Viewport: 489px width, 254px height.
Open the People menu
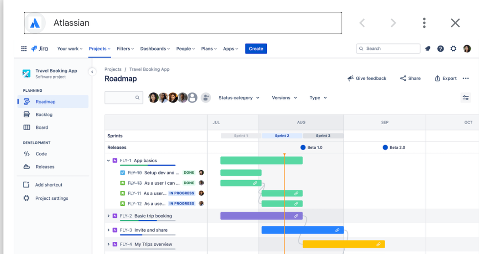click(x=185, y=48)
